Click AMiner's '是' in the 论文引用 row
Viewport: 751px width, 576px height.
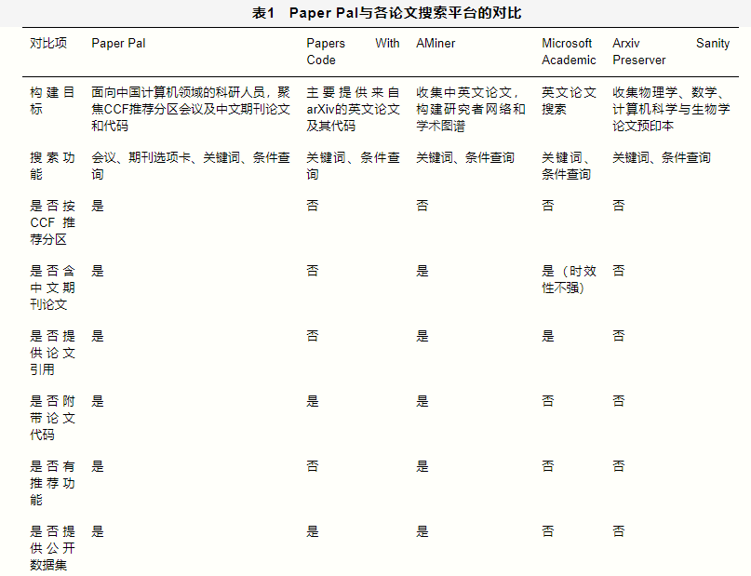click(422, 336)
